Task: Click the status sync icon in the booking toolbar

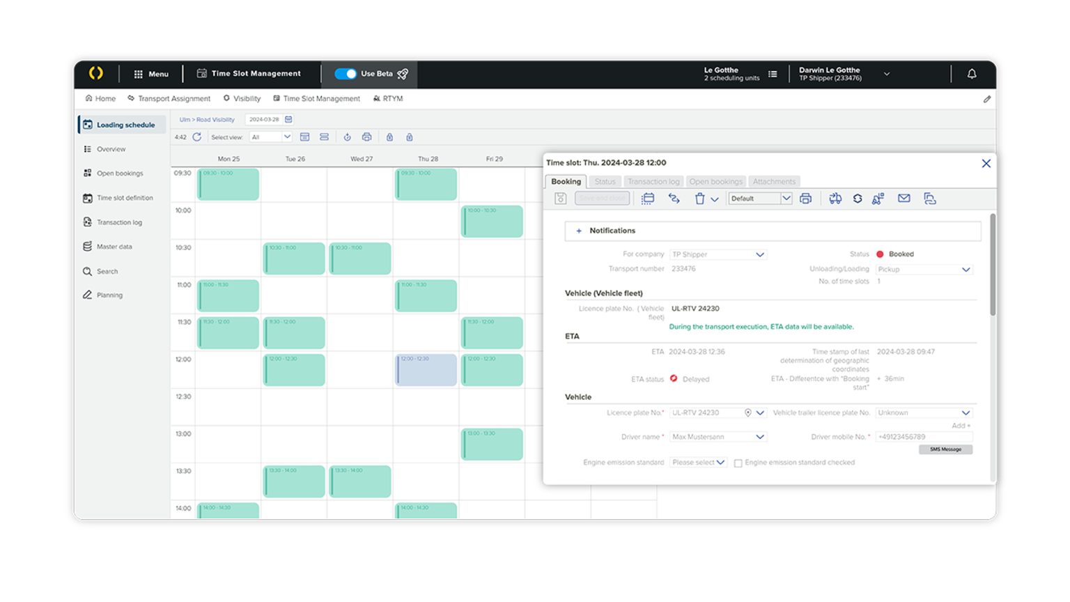Action: (858, 199)
